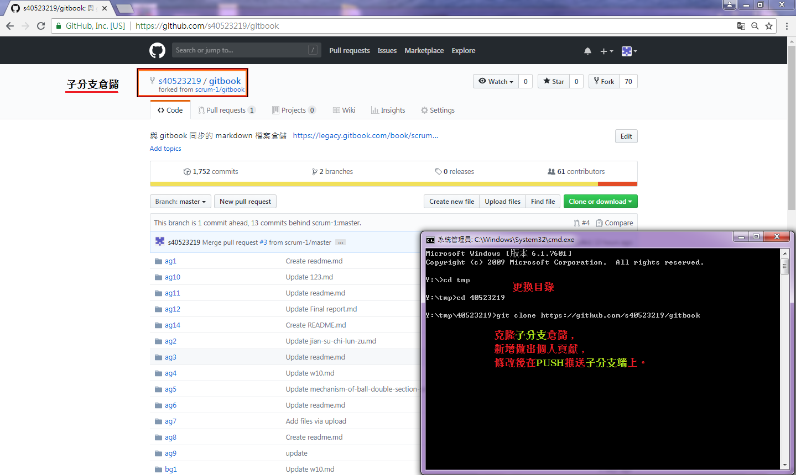Screen dimensions: 796x475
Task: Click the translate page icon in address bar
Action: 741,26
